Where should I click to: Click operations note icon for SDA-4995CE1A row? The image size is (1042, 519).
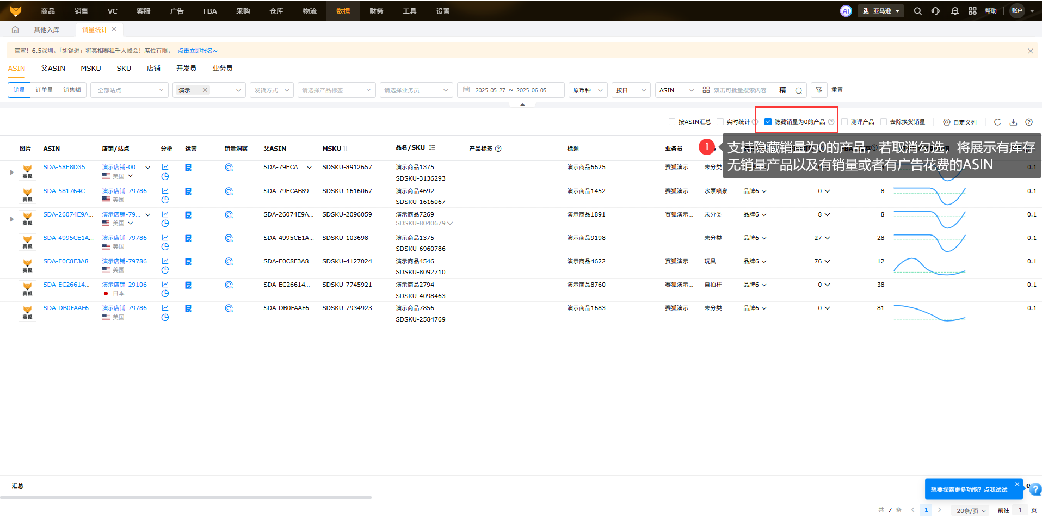pyautogui.click(x=188, y=238)
